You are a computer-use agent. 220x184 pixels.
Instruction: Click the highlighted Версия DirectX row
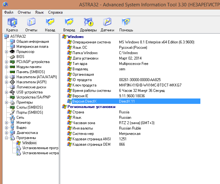pyautogui.click(x=136, y=101)
